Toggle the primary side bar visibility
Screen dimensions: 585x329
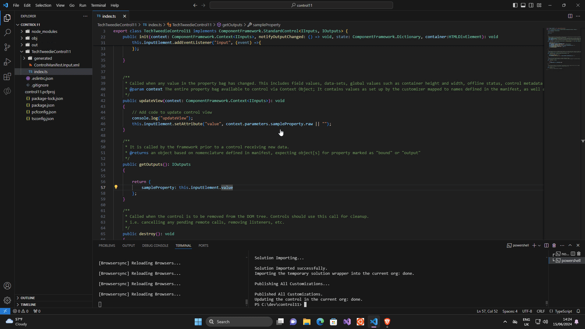(x=515, y=5)
